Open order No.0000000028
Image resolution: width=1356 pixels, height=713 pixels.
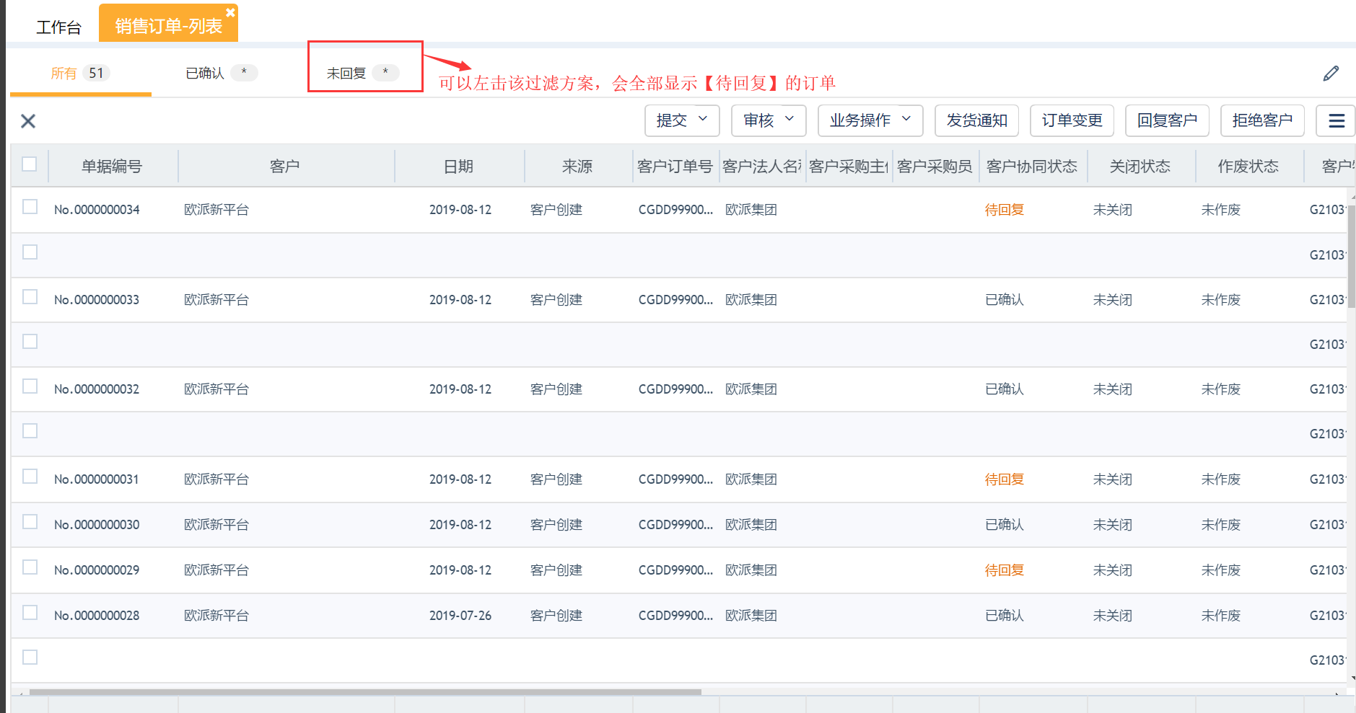tap(97, 616)
